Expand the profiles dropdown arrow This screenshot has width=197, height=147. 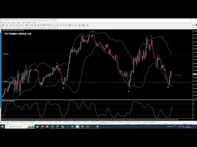coord(9,25)
